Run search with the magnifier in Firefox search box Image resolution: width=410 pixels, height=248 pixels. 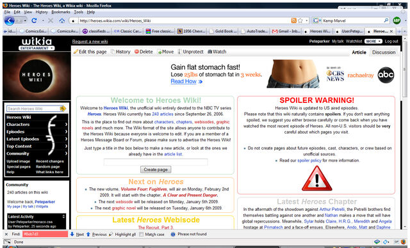tap(386, 20)
